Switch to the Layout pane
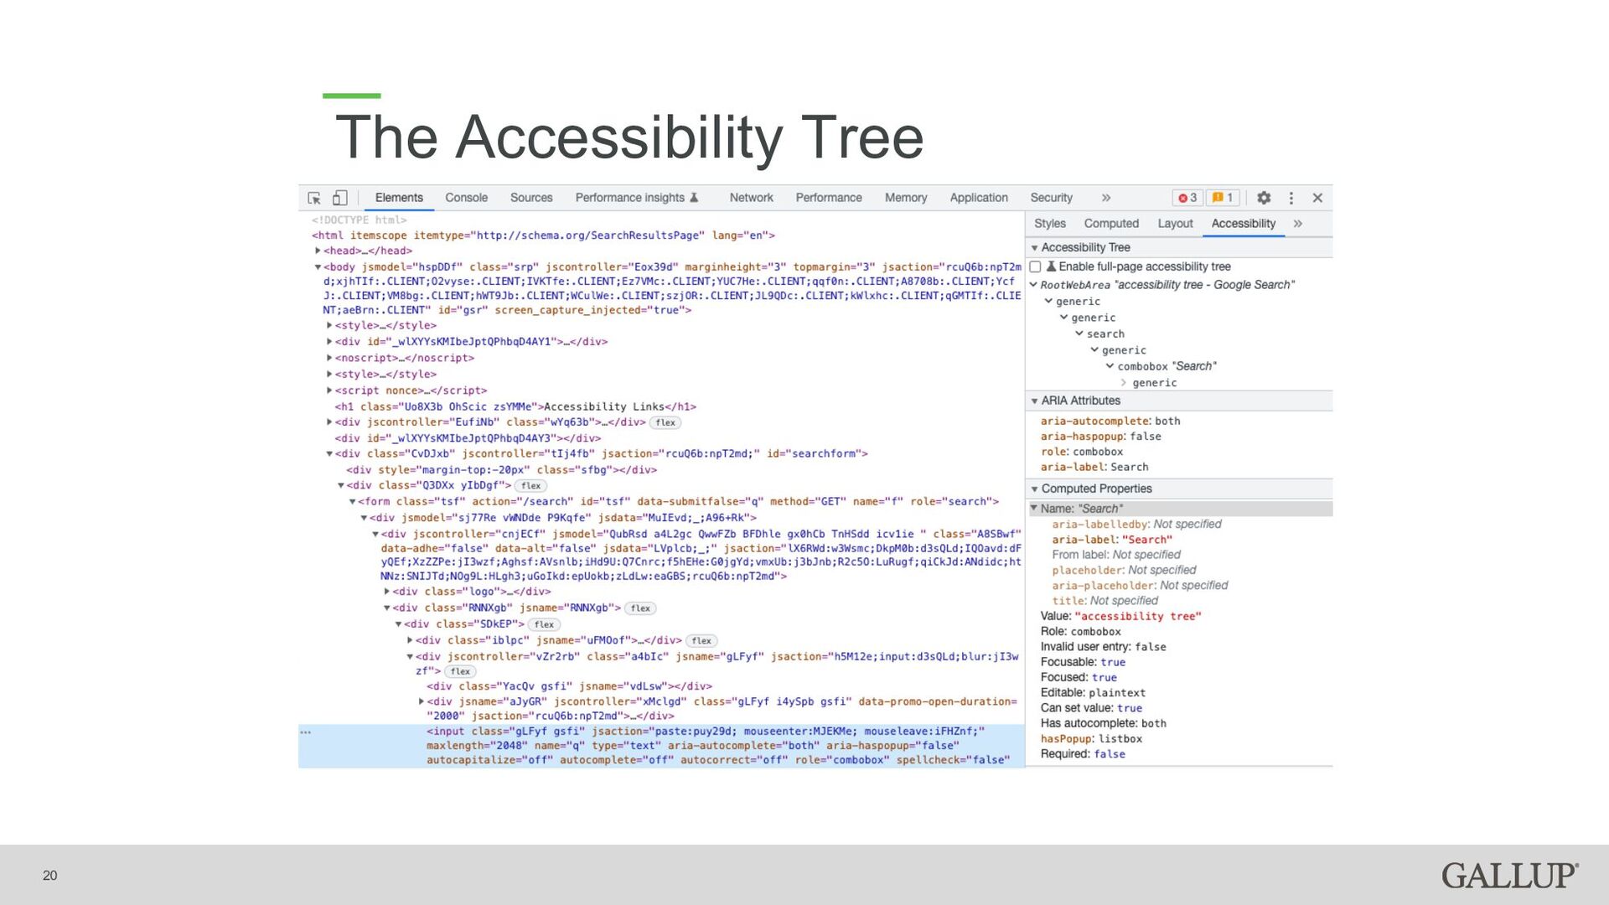This screenshot has height=905, width=1609. (x=1175, y=224)
